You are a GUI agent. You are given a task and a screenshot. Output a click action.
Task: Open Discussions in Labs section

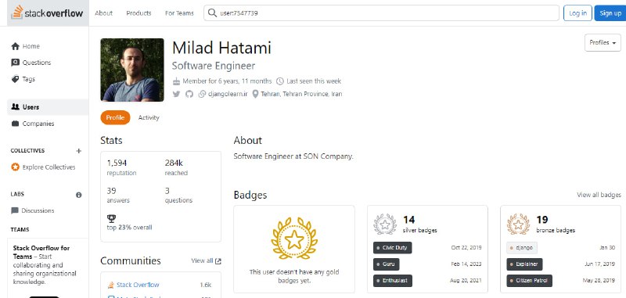point(38,210)
